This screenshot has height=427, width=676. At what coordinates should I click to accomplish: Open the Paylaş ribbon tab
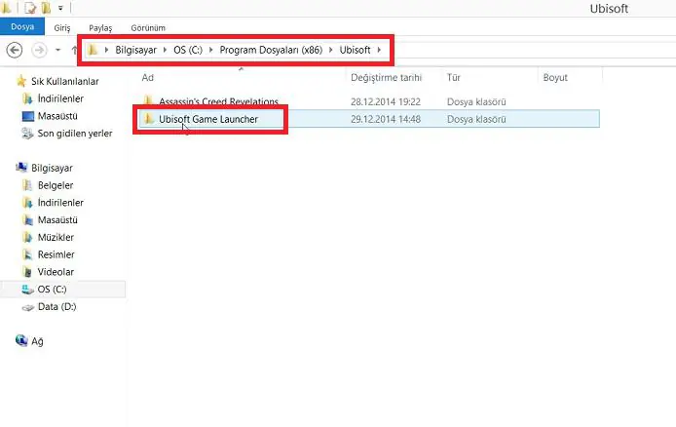pos(100,27)
